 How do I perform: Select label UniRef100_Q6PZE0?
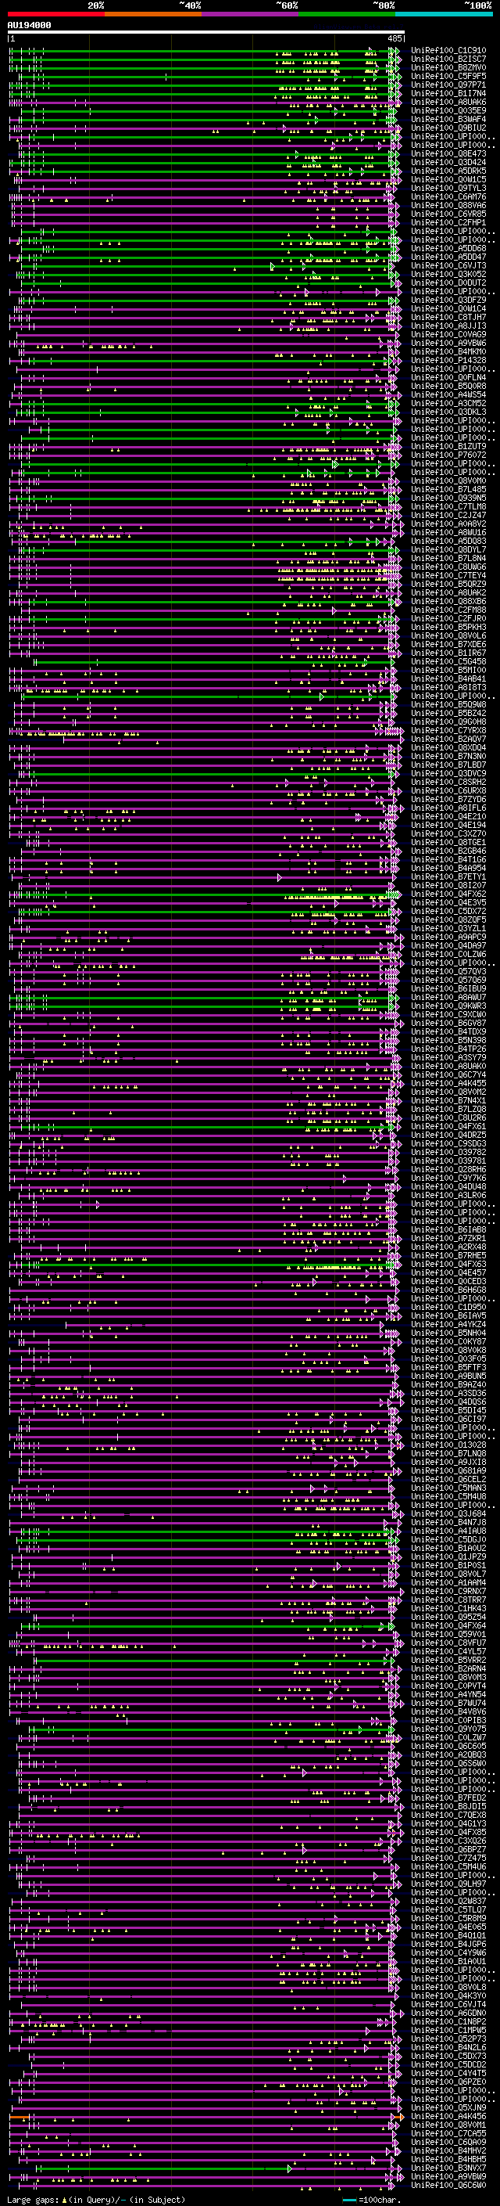[x=448, y=2082]
